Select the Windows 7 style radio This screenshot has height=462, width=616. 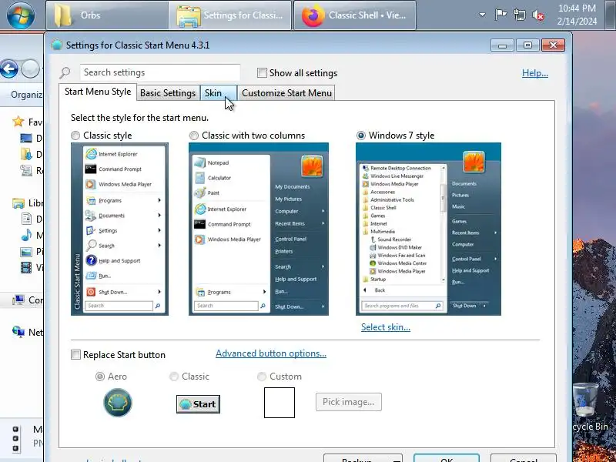tap(360, 136)
